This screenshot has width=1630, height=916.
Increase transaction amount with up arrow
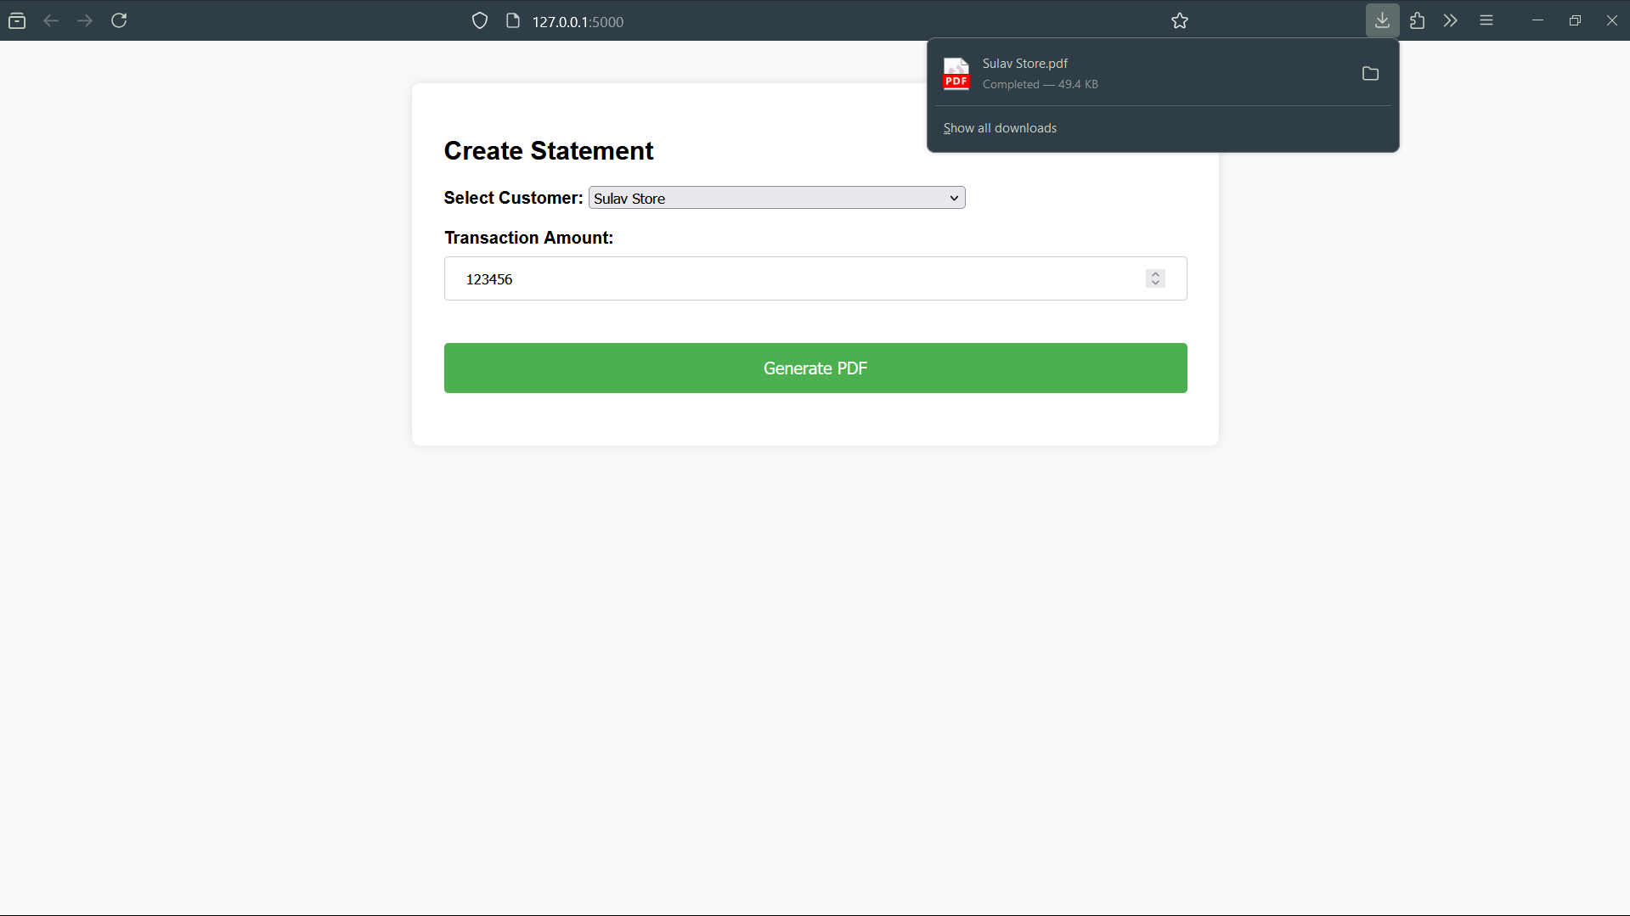click(1155, 274)
